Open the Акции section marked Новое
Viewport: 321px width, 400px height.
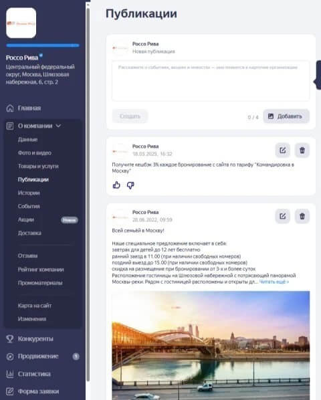pos(26,219)
